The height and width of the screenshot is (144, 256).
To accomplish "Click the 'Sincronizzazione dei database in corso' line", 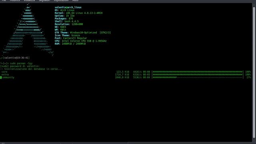I will (31, 69).
